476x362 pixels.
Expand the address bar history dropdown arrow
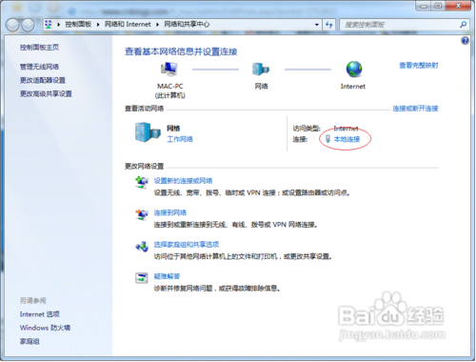click(x=317, y=25)
